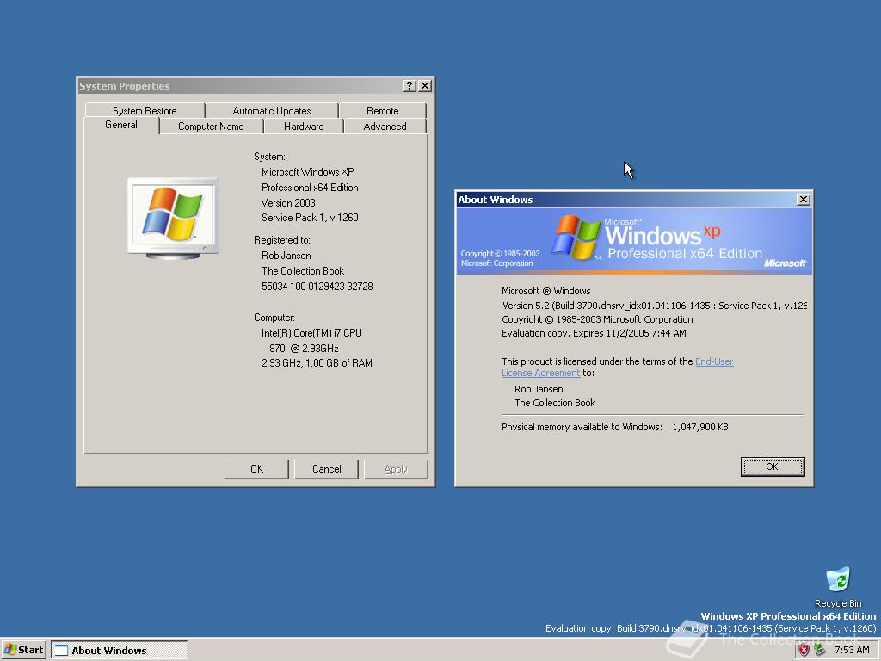The height and width of the screenshot is (661, 881).
Task: Click 'Service Pack 1, v.1260' text in System Properties
Action: (x=310, y=218)
